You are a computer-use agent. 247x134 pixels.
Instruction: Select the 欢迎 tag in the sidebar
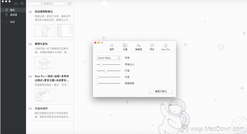click(13, 22)
